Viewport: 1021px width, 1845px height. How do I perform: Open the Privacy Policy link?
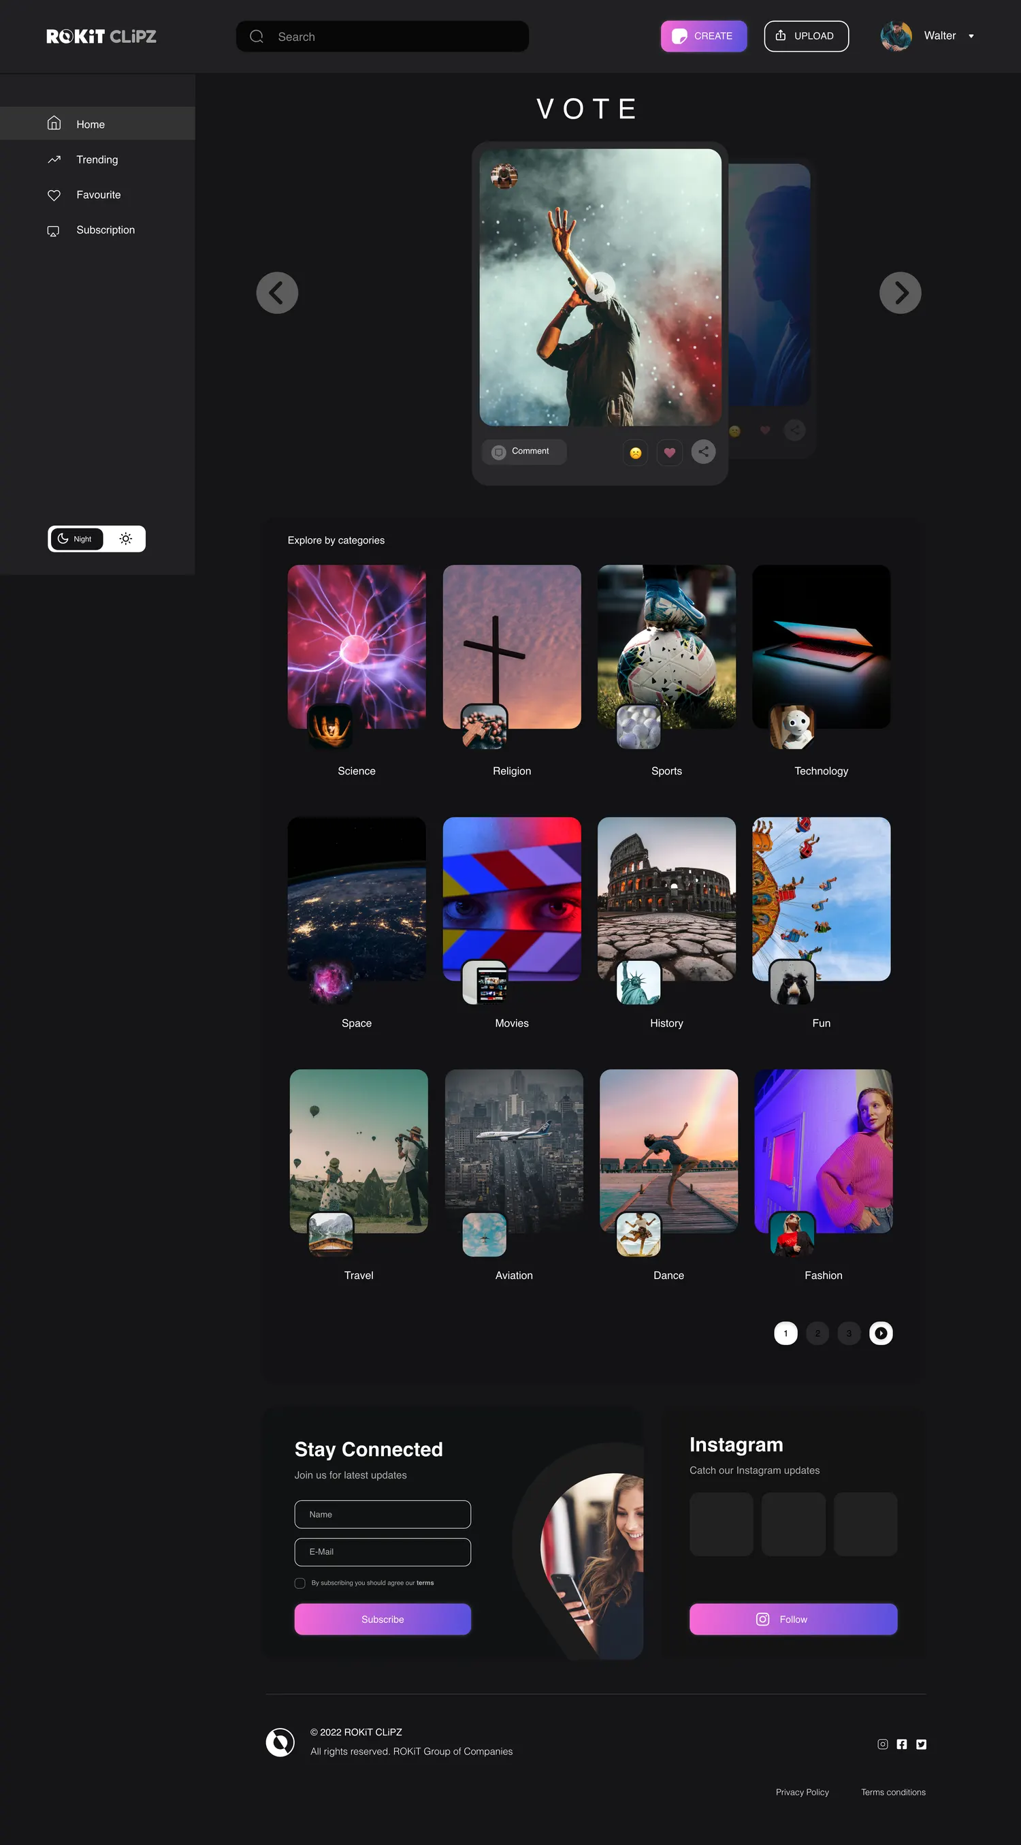[802, 1792]
